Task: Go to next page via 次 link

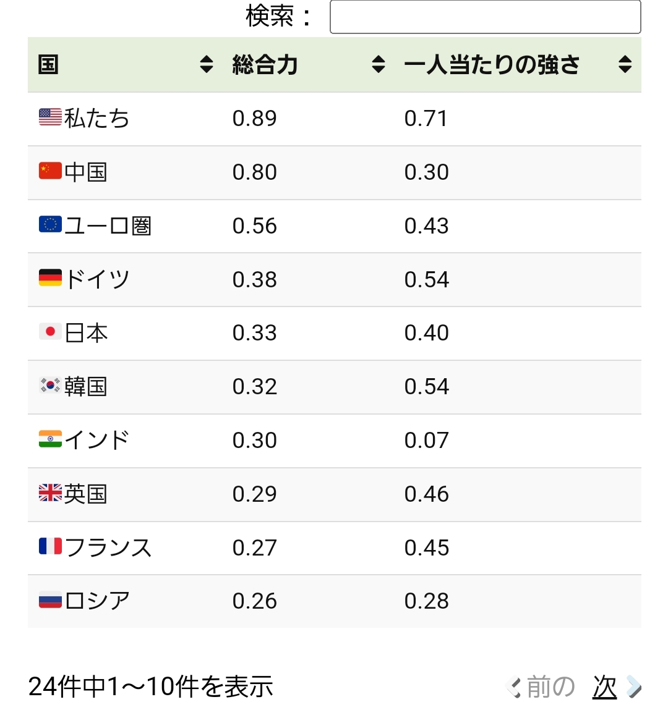Action: point(604,687)
